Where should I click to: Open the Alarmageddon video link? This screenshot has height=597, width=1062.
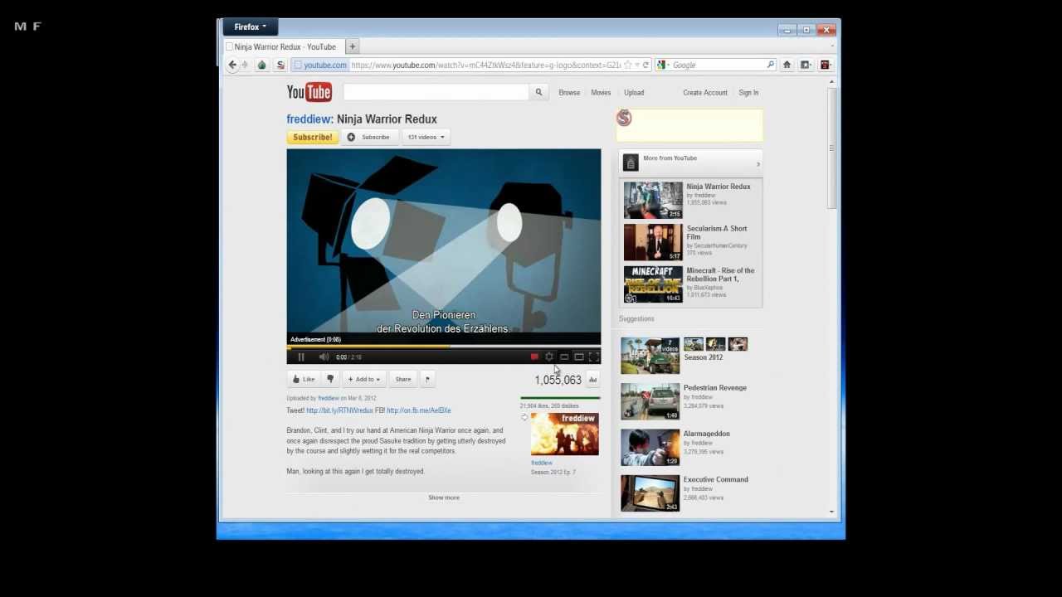(707, 434)
